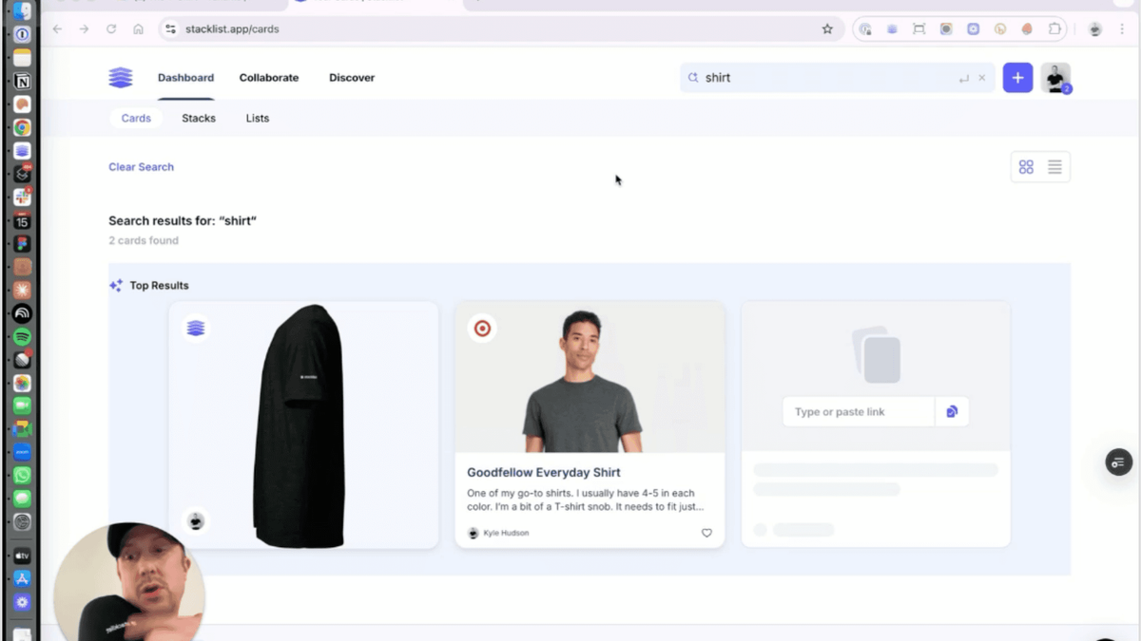Open Apple TV from the dock

[x=22, y=556]
